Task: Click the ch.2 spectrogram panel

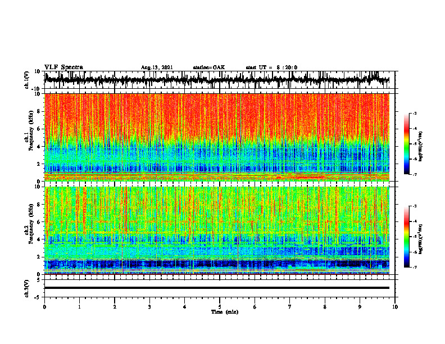Action: point(217,230)
